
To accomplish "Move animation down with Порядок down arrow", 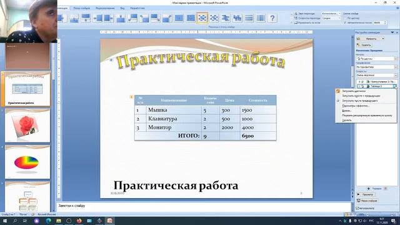I will [x=385, y=189].
